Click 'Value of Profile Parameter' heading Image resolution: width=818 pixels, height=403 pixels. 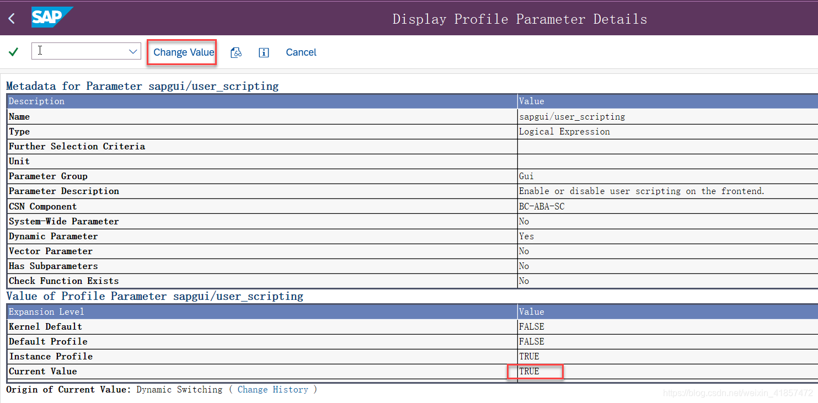[x=154, y=296]
